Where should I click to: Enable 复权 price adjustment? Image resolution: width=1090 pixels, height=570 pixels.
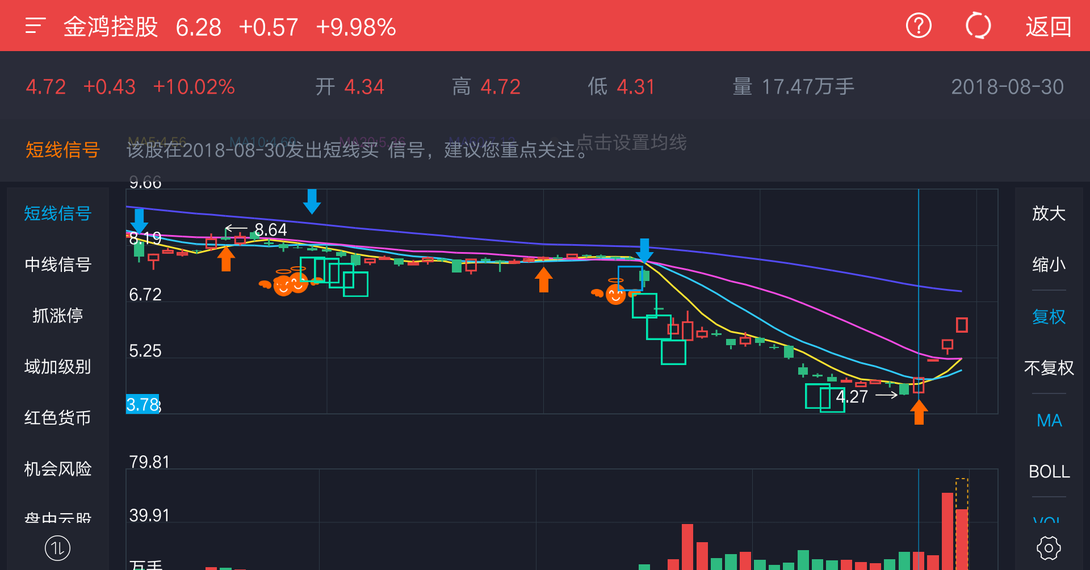(x=1049, y=317)
